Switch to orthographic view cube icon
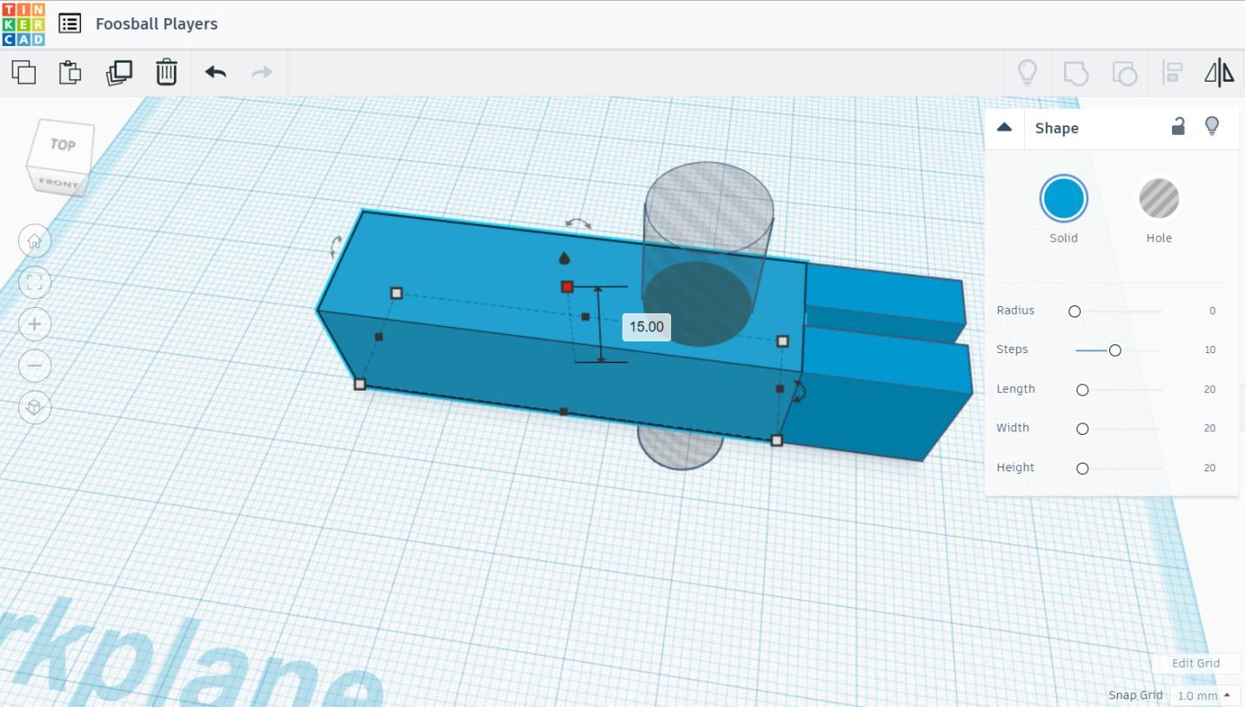 click(x=35, y=407)
